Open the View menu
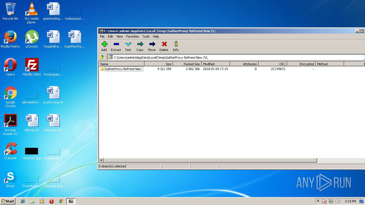Screen dimensions: 365x205 pyautogui.click(x=119, y=36)
